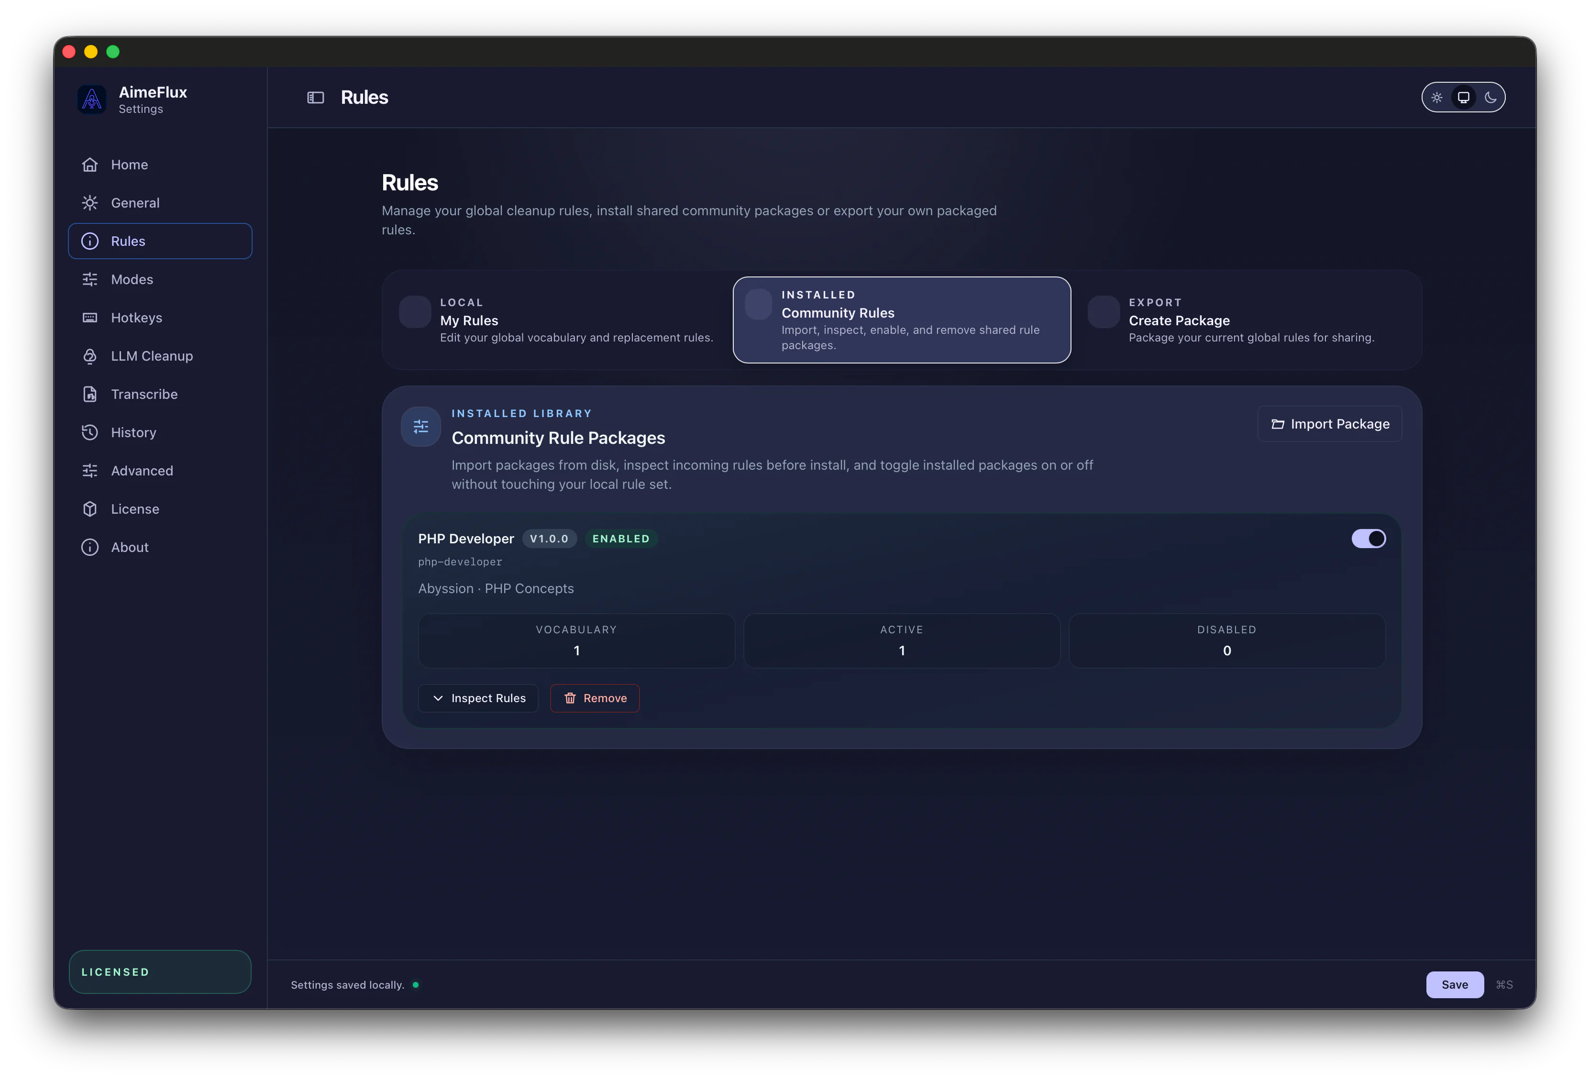Screen dimensions: 1590x1080
Task: Click the php-developer package identifier text
Action: [x=460, y=562]
